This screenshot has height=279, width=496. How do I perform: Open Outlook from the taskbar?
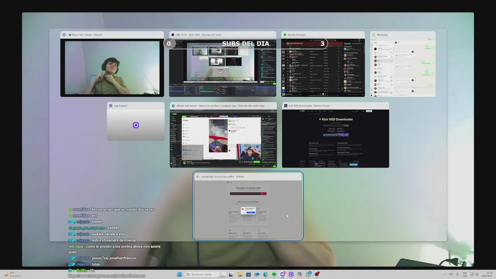(257, 274)
